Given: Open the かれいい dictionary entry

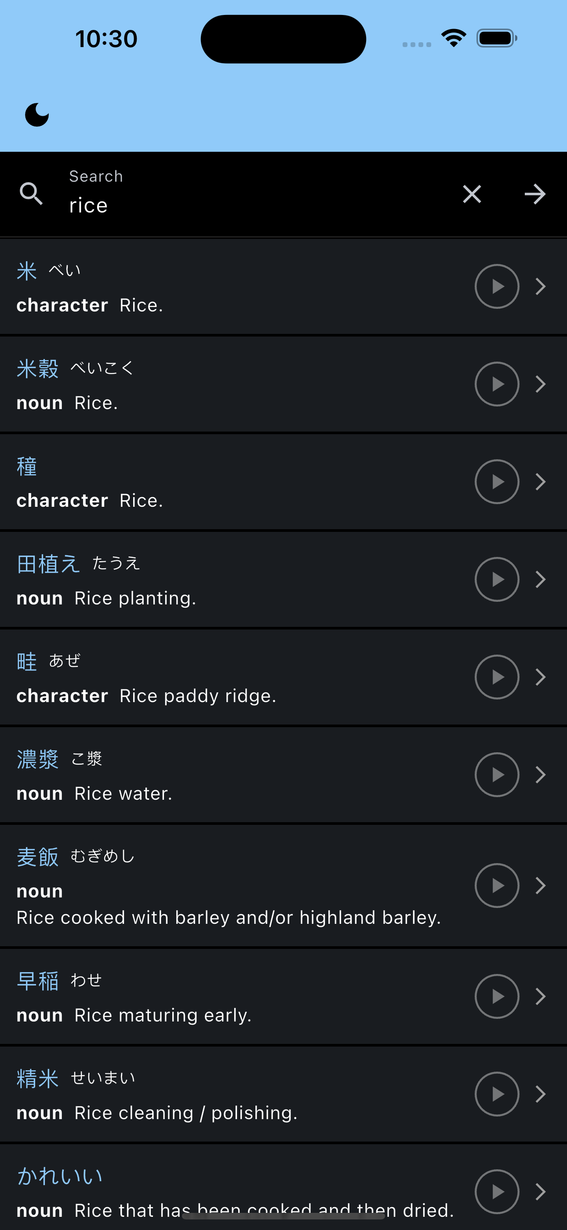Looking at the screenshot, I should 283,1187.
